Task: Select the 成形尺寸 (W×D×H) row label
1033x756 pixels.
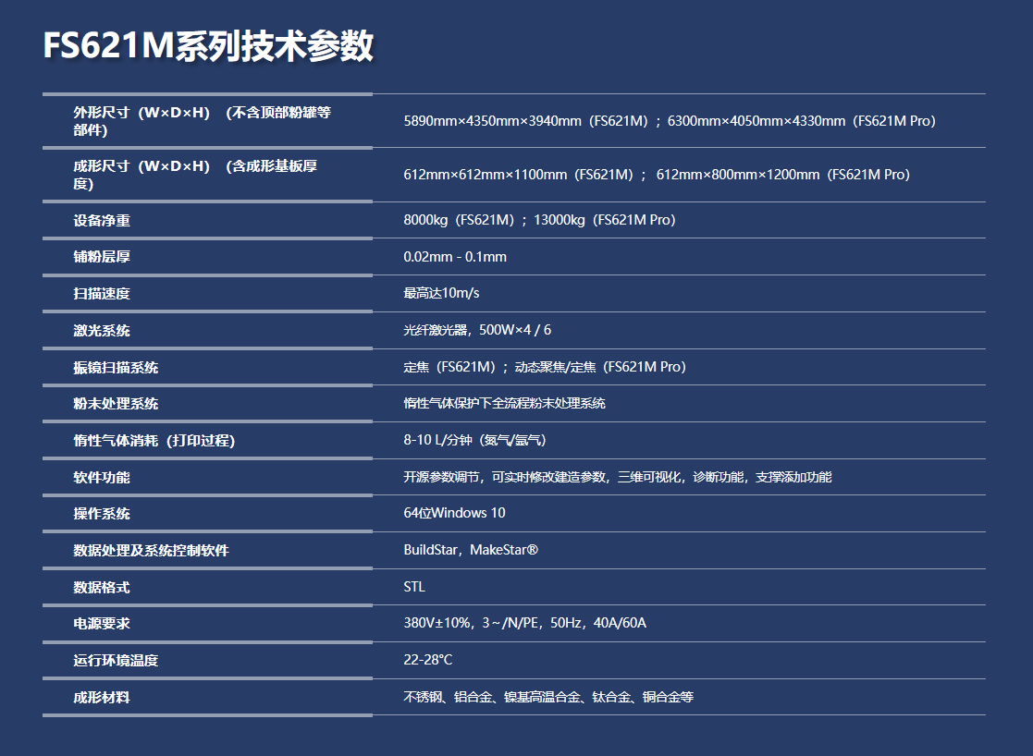Action: click(194, 175)
